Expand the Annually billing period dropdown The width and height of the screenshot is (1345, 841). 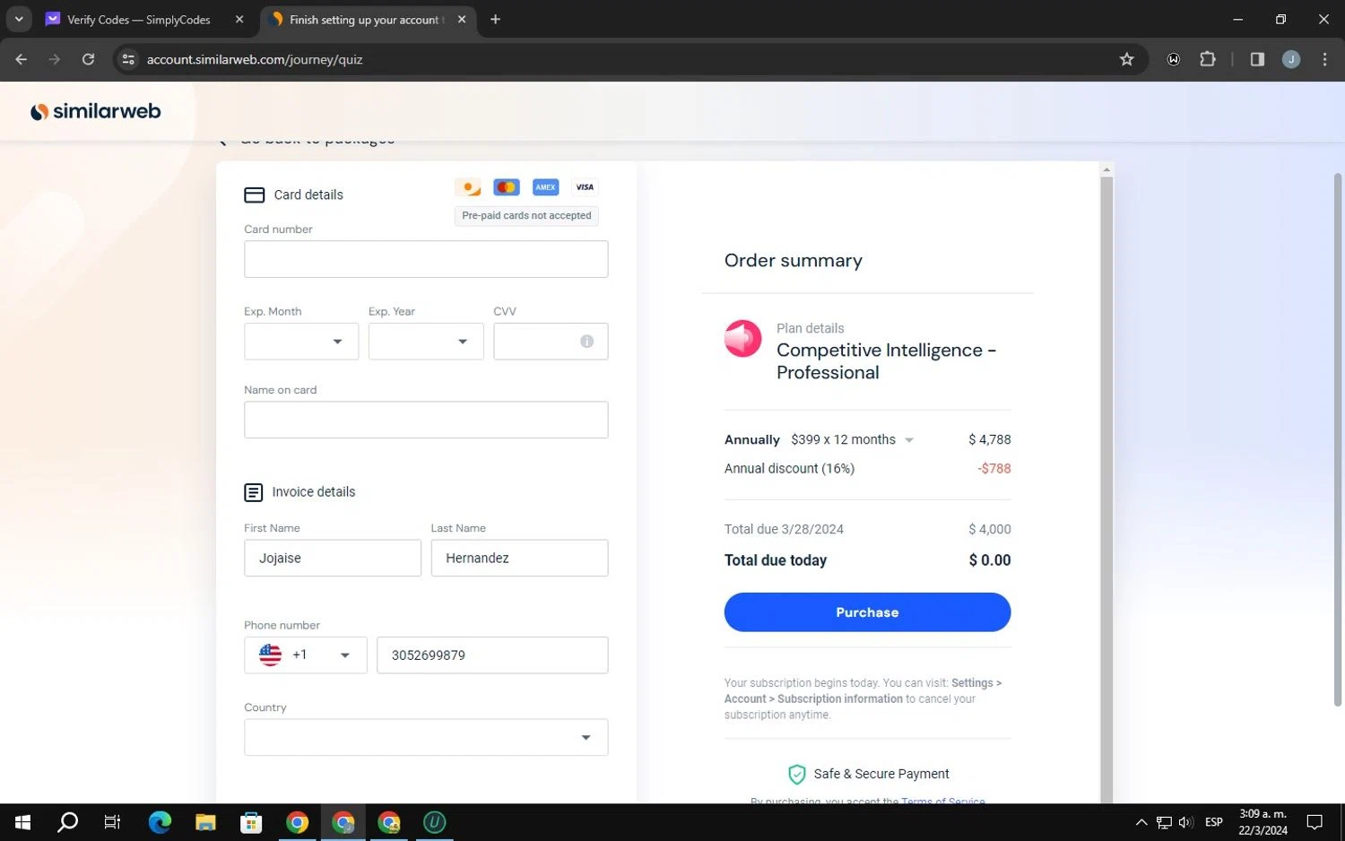[909, 440]
